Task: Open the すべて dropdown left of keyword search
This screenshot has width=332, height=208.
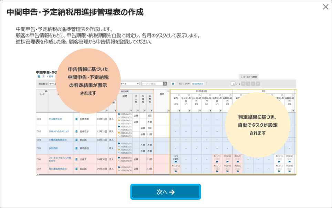Action: coord(129,84)
